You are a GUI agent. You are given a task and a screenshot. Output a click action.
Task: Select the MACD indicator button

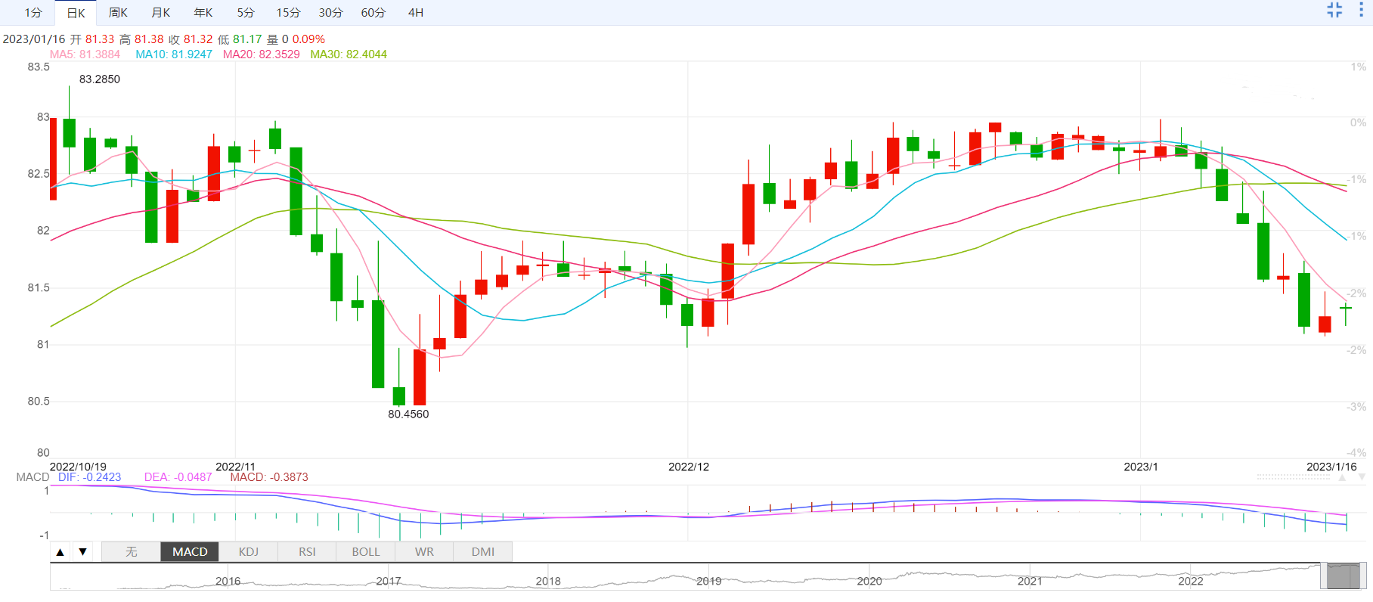tap(190, 552)
